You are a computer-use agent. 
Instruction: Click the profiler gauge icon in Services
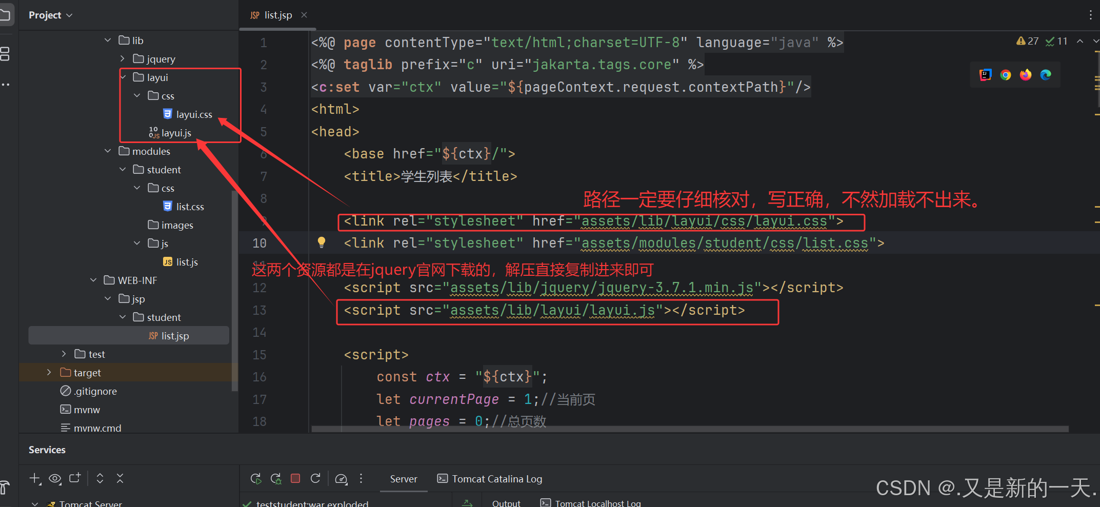tap(341, 479)
